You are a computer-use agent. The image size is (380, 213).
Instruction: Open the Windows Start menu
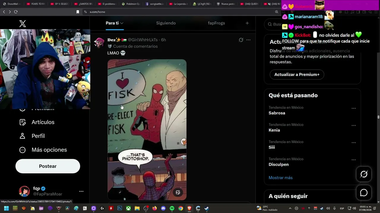click(x=6, y=208)
